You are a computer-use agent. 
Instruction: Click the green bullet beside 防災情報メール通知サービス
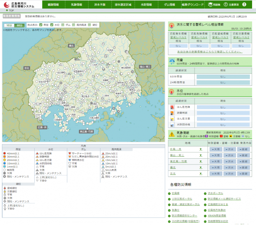coord(205,199)
